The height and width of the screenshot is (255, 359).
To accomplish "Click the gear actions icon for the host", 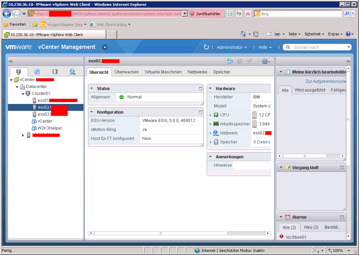I will 265,61.
